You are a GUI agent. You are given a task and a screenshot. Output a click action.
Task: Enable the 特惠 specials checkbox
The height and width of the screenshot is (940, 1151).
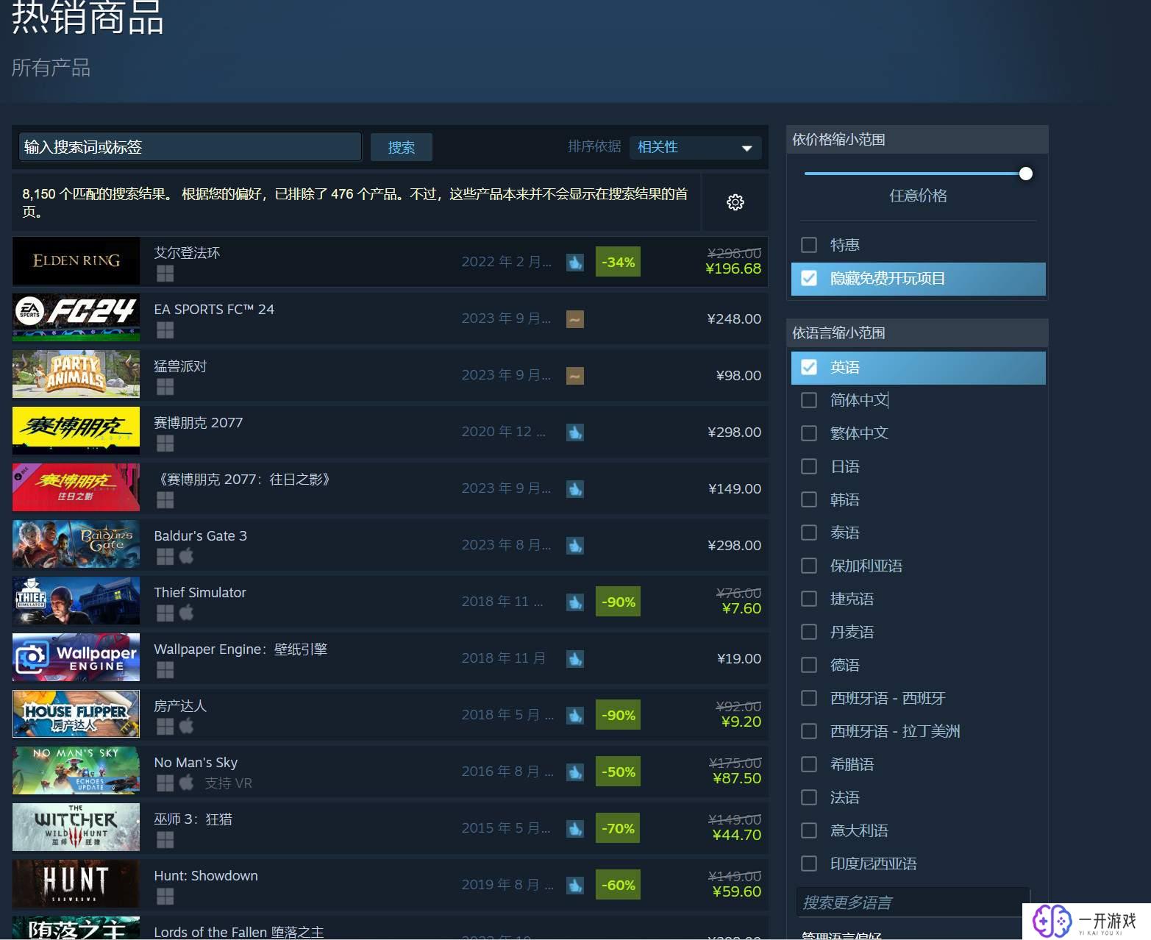(x=809, y=245)
